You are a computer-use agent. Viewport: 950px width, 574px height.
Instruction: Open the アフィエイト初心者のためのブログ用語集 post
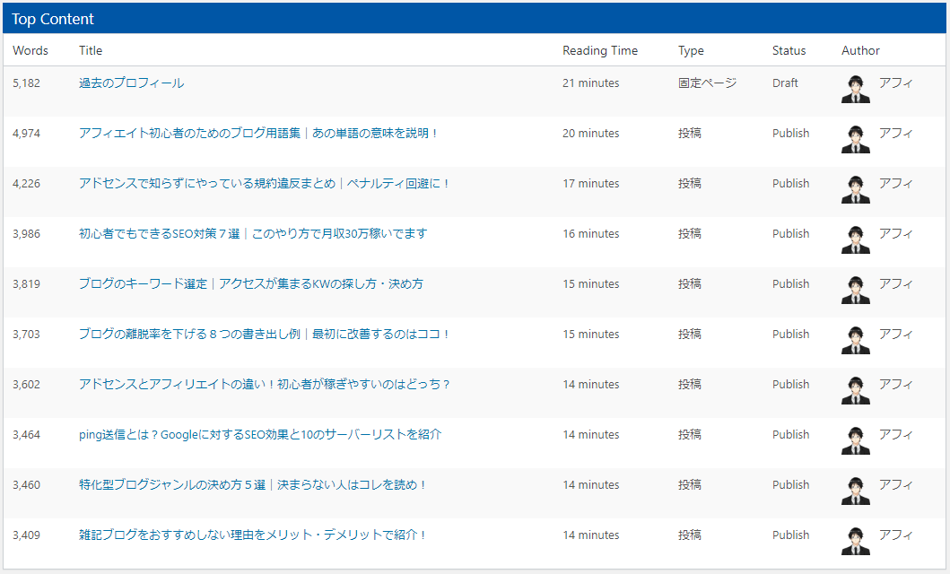click(x=258, y=134)
